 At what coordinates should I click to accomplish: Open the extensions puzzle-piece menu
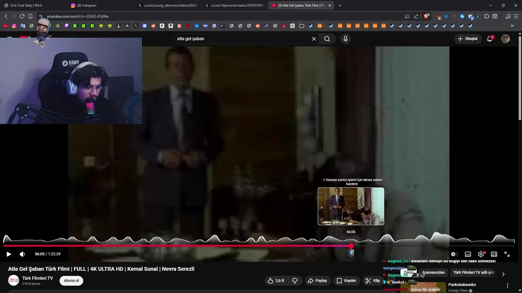pos(487,16)
